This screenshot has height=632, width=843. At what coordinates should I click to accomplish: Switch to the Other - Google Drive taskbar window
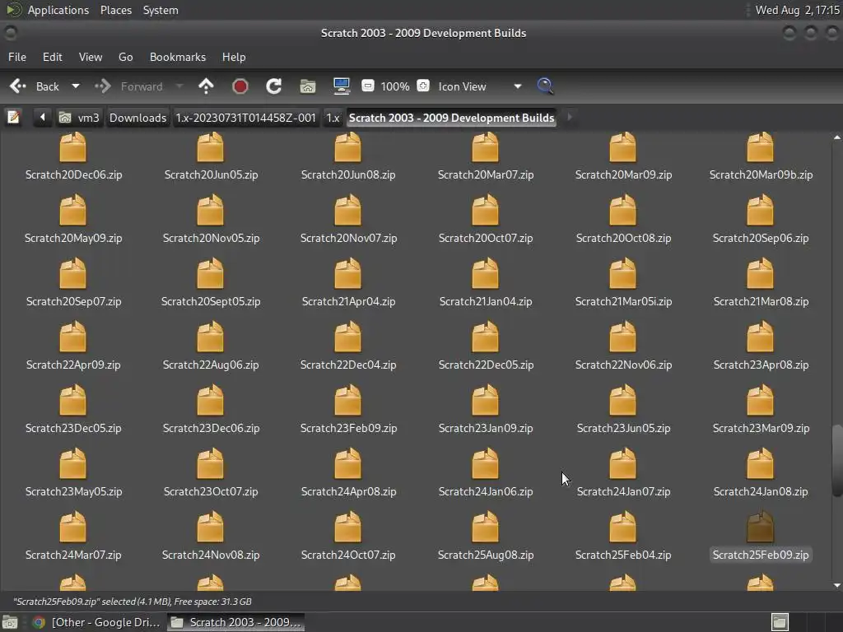(96, 622)
